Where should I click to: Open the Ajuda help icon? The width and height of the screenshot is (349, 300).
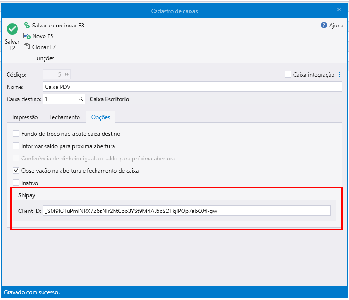tap(324, 26)
